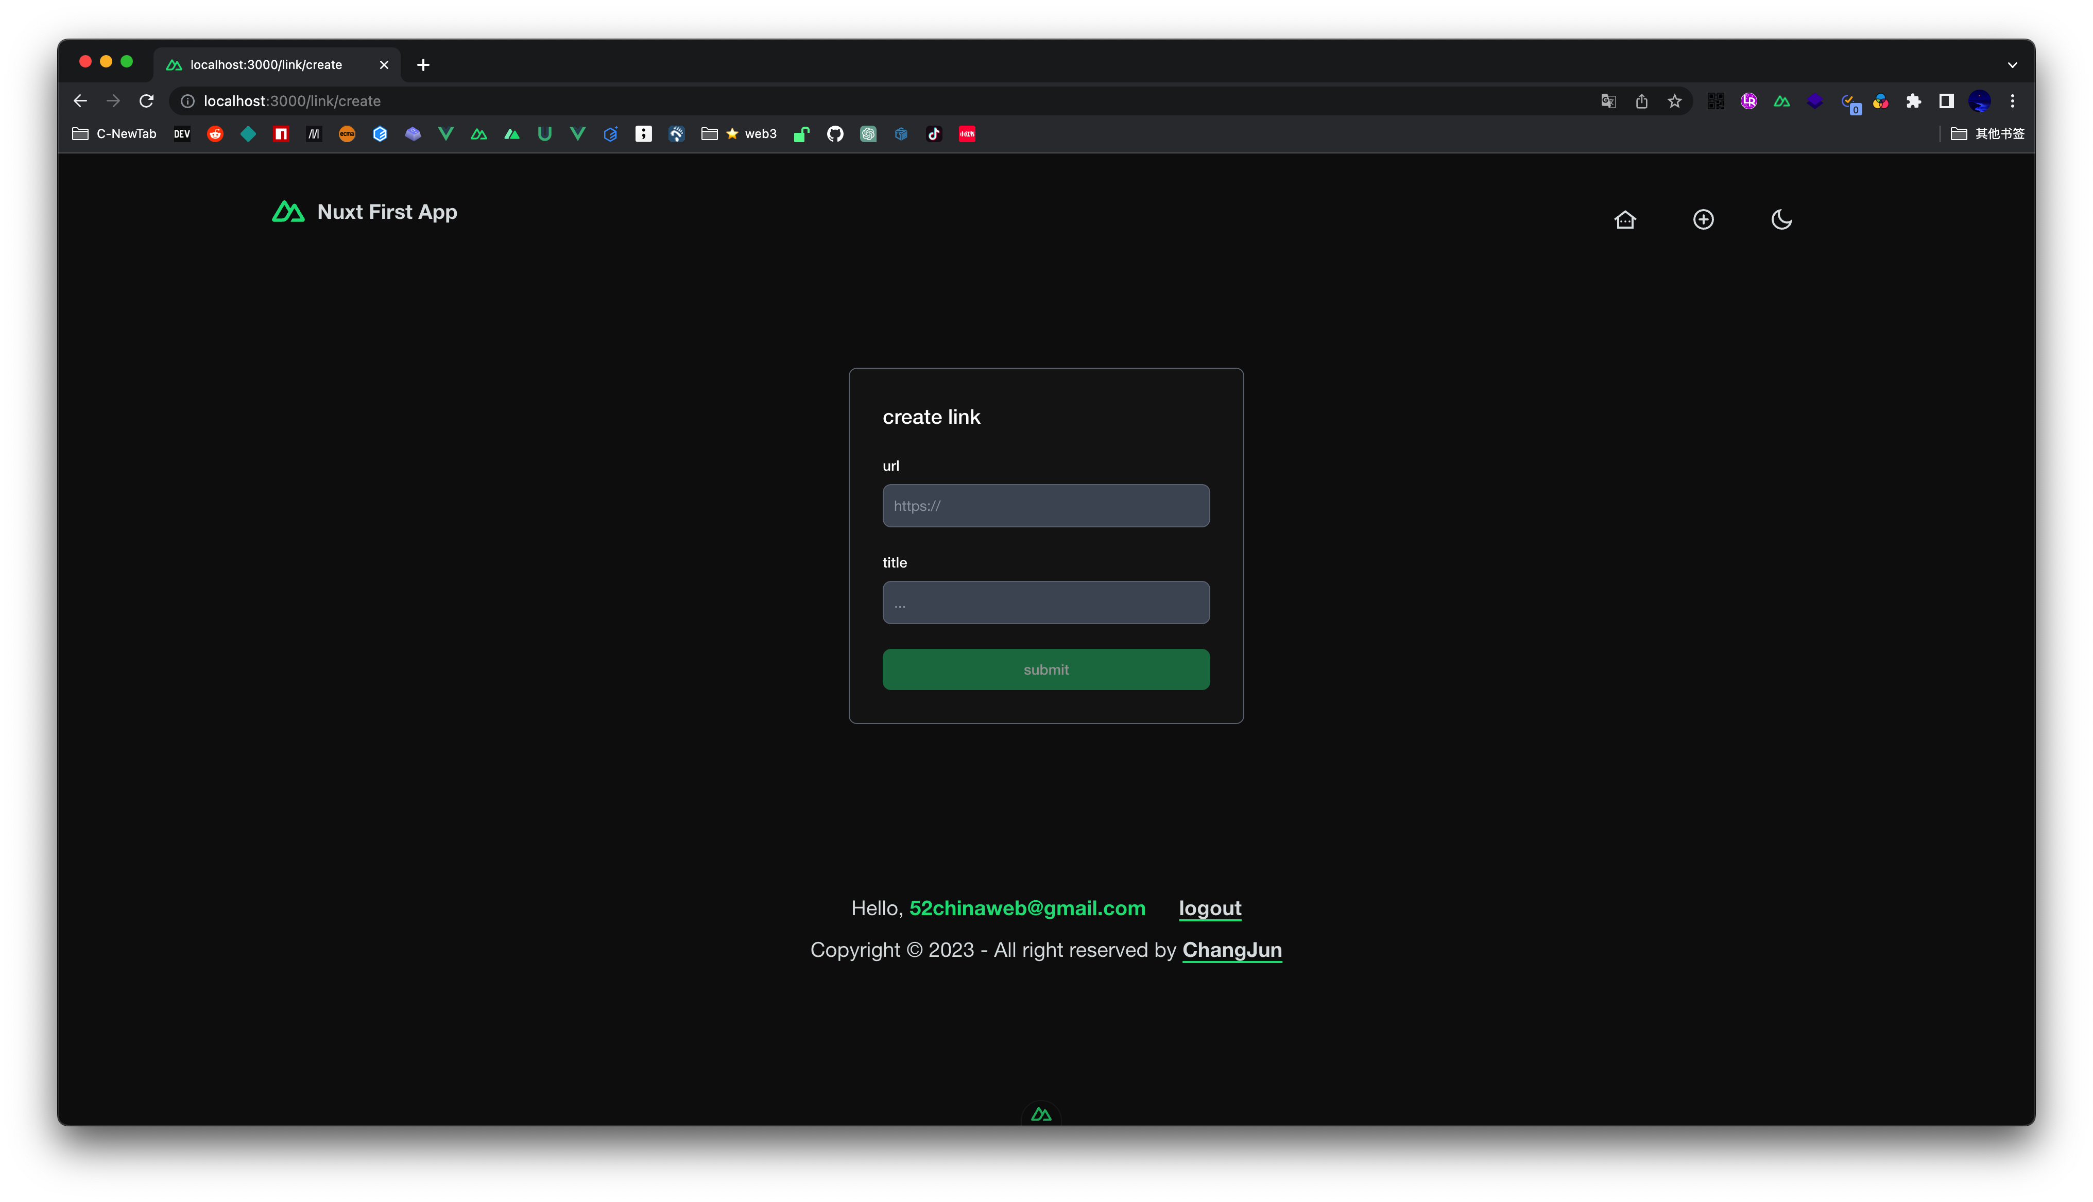Open Nuxt DevTools icon at page bottom
Viewport: 2093px width, 1202px height.
point(1041,1114)
